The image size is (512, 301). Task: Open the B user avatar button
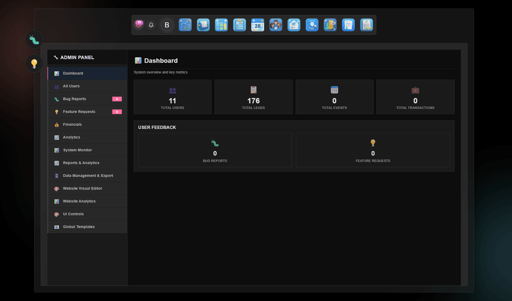click(167, 25)
